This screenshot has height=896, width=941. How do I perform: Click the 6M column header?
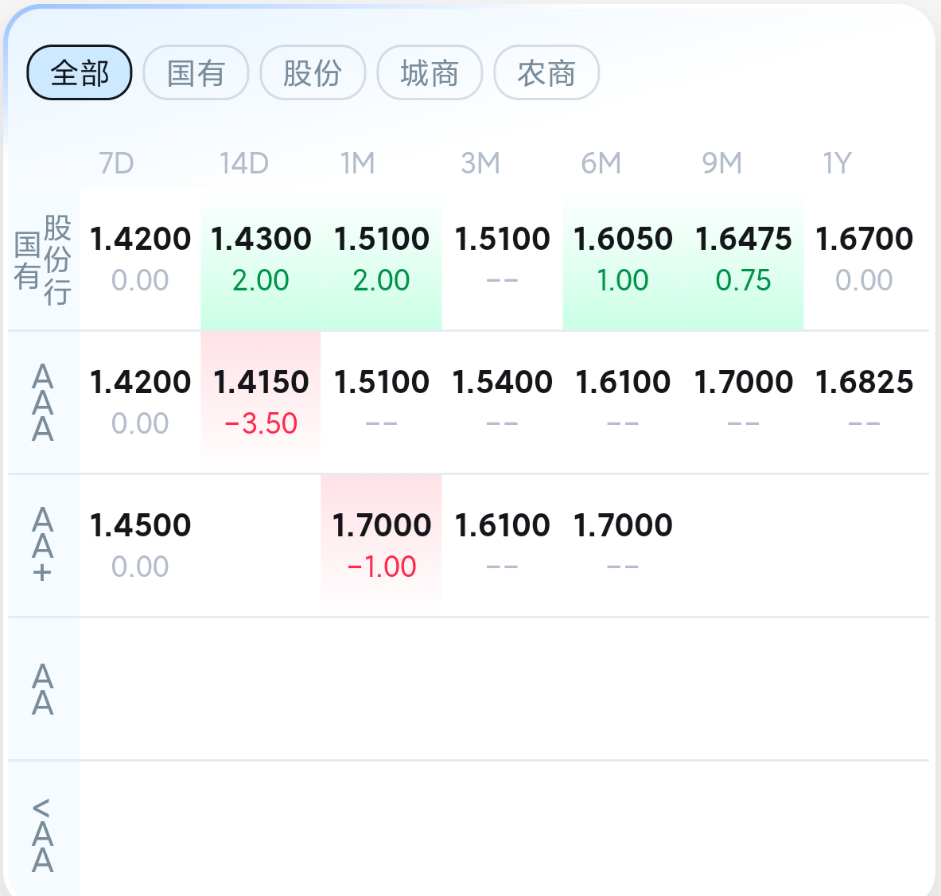point(601,163)
